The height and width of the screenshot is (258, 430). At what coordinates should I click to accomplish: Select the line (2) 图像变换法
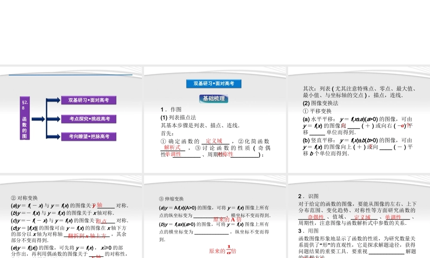tap(321, 103)
